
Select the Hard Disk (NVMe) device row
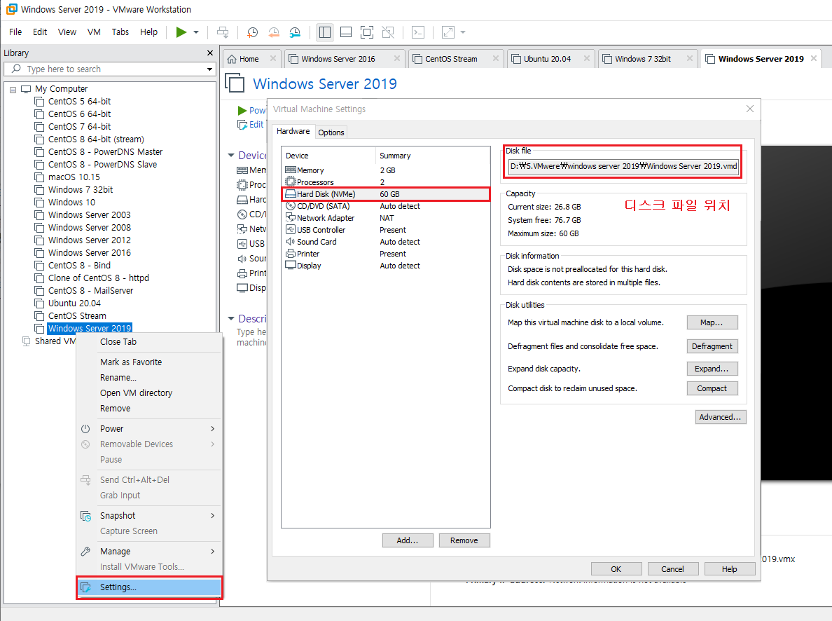tap(386, 194)
